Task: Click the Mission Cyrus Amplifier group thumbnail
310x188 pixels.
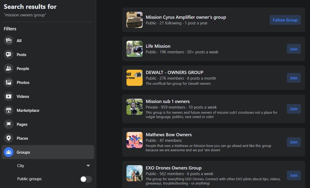Action: (135, 20)
